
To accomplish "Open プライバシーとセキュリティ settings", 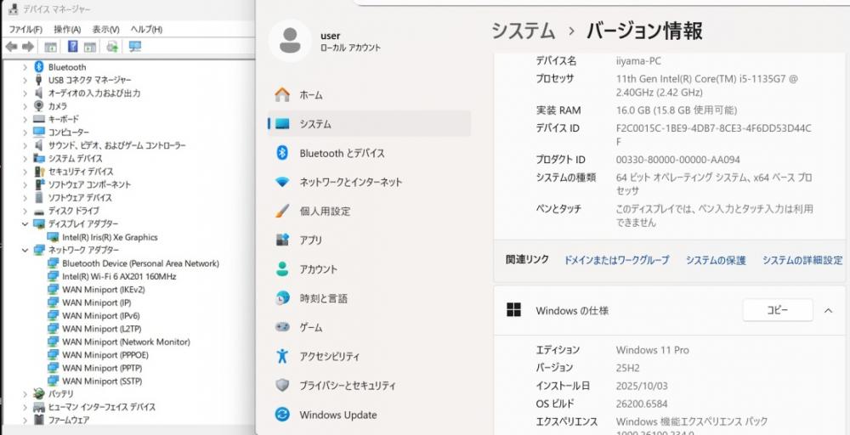I will tap(347, 386).
